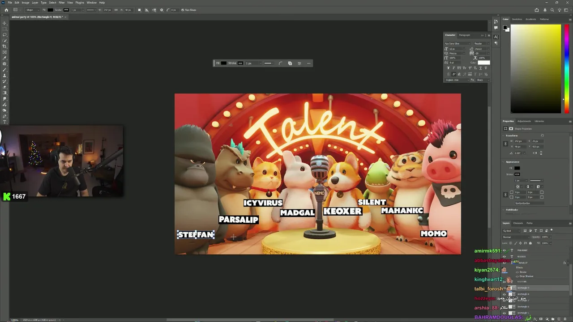The image size is (573, 322).
Task: Click the fill color swatch in options bar
Action: (x=50, y=10)
